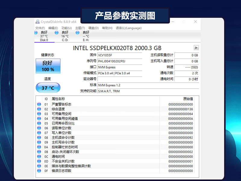
Task: Open the 编辑(E) menu
Action: click(53, 28)
